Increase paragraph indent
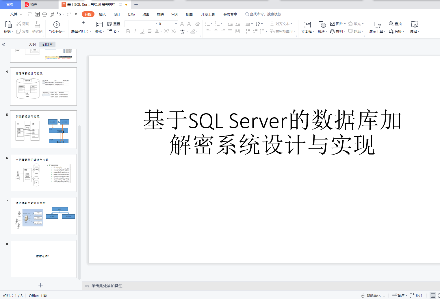Screen dimensions: 440x299 click(x=237, y=24)
